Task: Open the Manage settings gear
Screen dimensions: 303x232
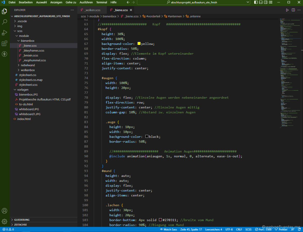Action: tap(4, 221)
